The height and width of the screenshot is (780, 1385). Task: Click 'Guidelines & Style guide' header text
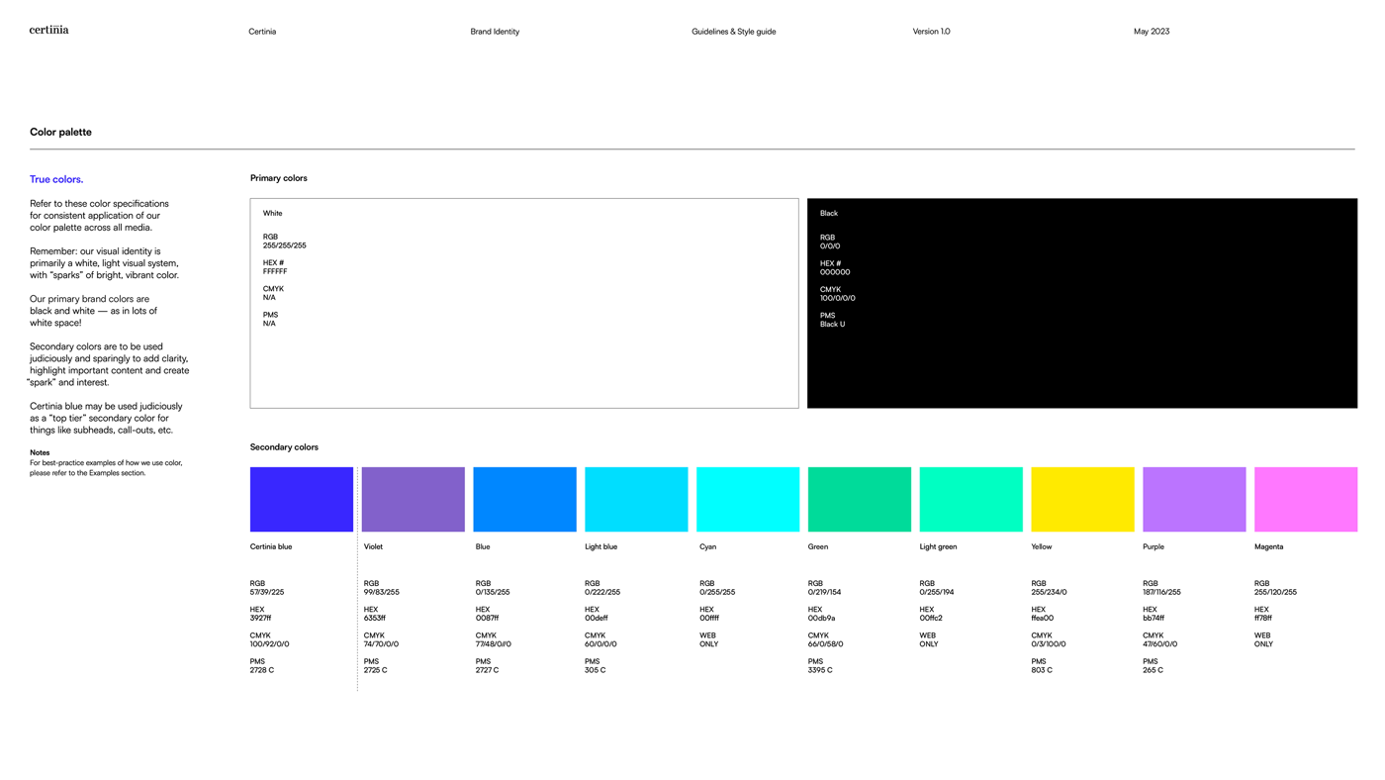pyautogui.click(x=733, y=32)
